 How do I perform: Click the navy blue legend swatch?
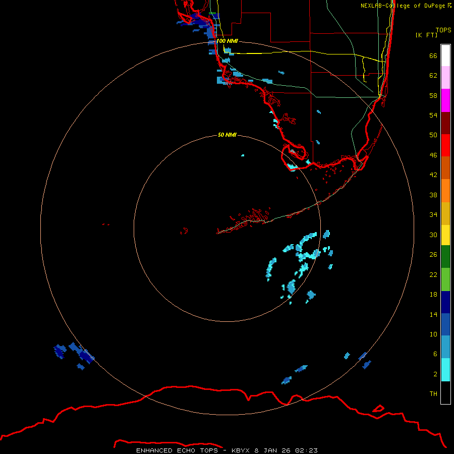click(x=445, y=302)
